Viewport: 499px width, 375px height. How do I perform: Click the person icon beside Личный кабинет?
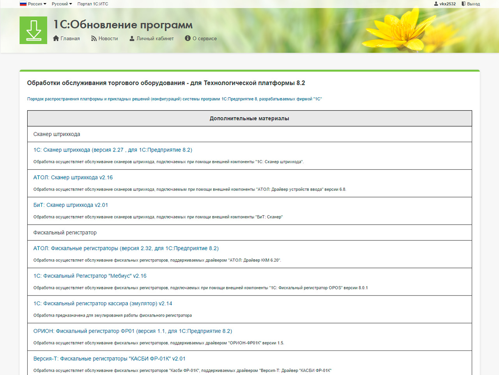coord(132,38)
